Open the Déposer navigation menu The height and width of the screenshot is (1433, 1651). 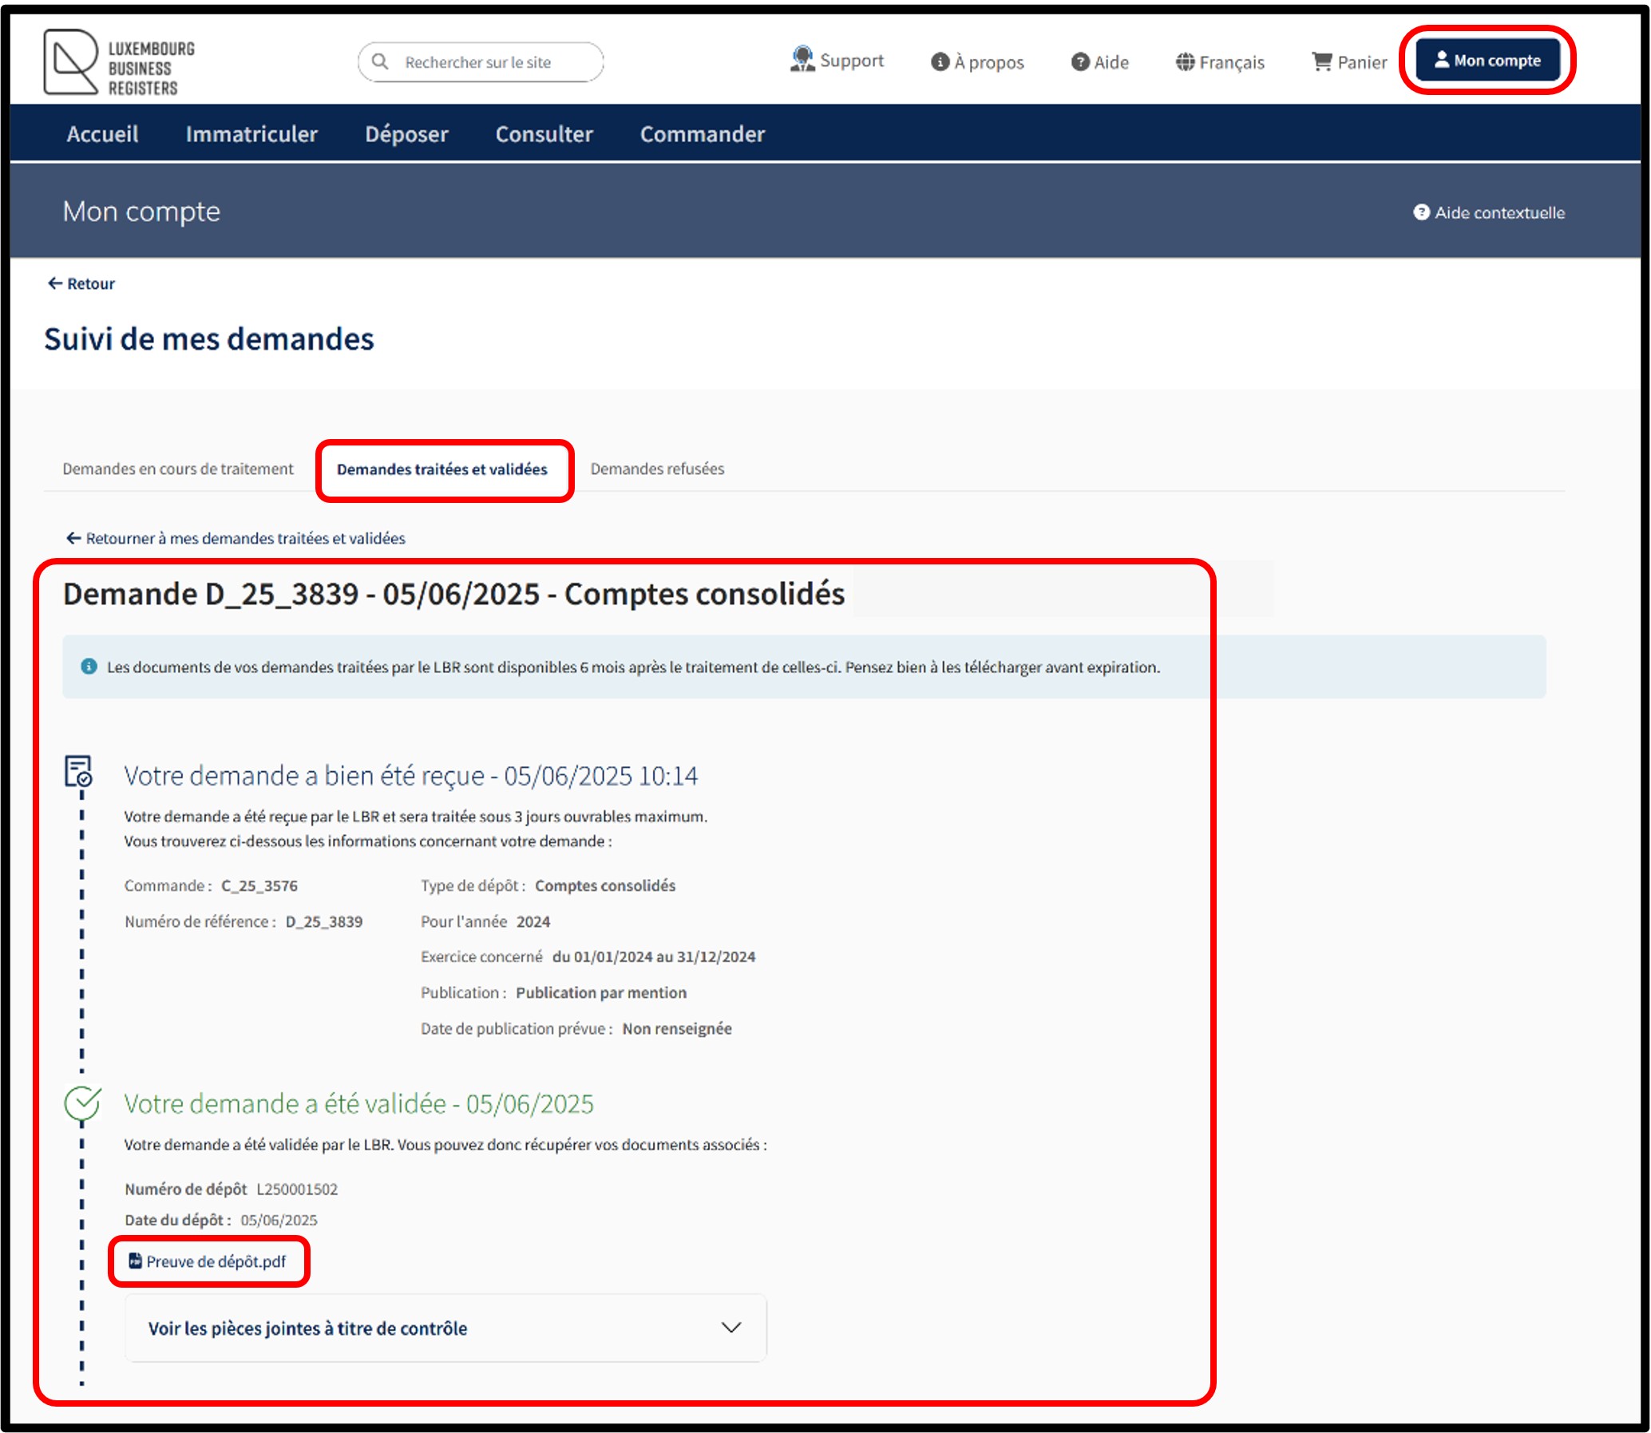click(406, 134)
